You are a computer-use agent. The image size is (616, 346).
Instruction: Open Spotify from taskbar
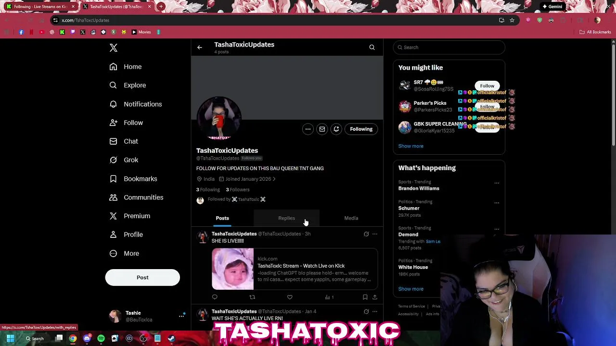click(x=101, y=339)
